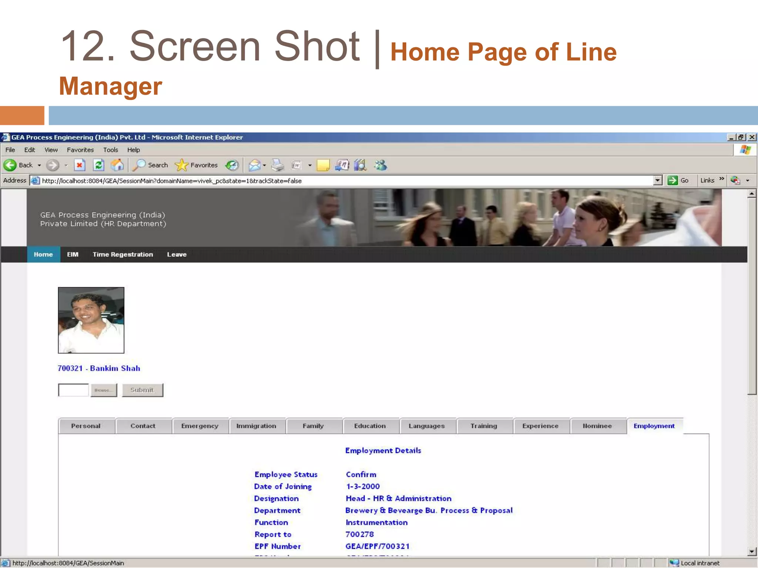Click the Links toolbar label

pyautogui.click(x=707, y=180)
